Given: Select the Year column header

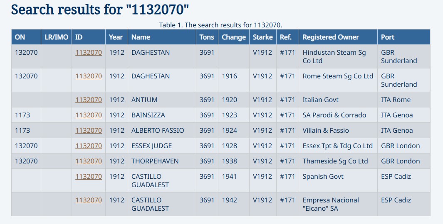Looking at the screenshot, I should click(116, 37).
